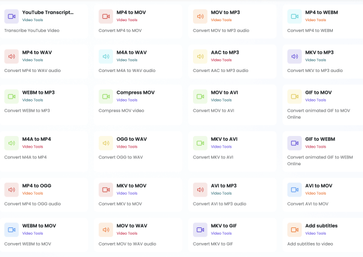Click Video Tools tag under M4A to MP4
Image resolution: width=363 pixels, height=257 pixels.
(x=33, y=147)
